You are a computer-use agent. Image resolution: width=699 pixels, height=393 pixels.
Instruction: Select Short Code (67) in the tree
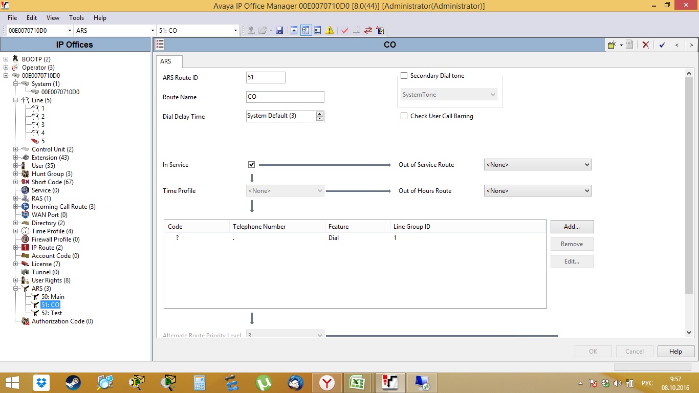click(52, 182)
